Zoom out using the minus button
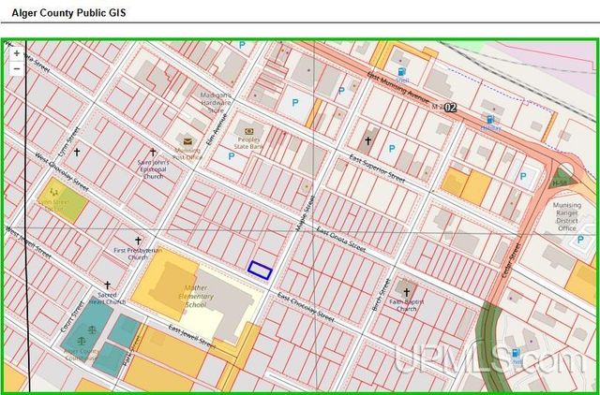The height and width of the screenshot is (395, 600). tap(17, 68)
